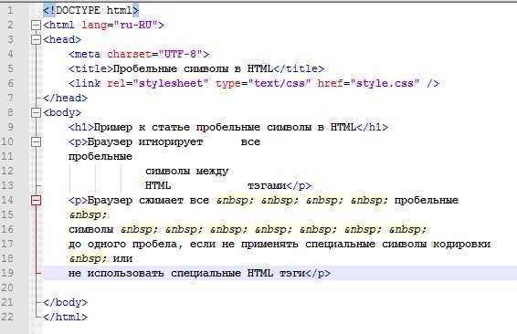The width and height of the screenshot is (517, 334).
Task: Click the text "символы между" on line 12
Action: (187, 172)
